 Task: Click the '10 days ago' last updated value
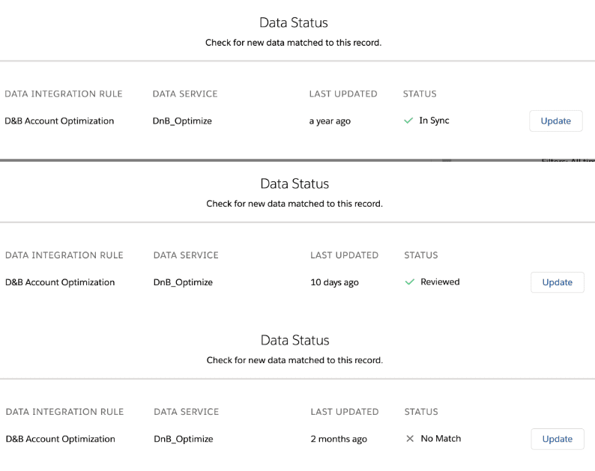tap(334, 283)
